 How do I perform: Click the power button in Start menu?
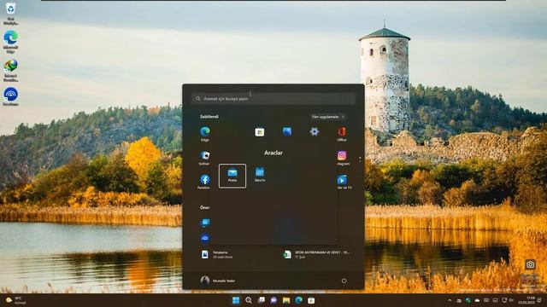[x=344, y=281]
